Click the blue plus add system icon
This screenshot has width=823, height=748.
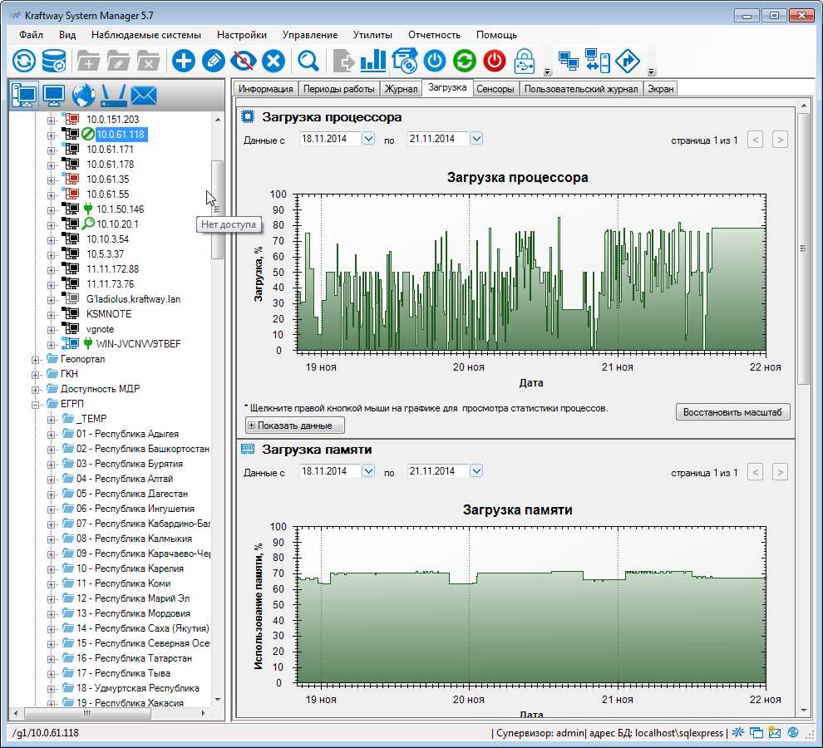click(183, 61)
